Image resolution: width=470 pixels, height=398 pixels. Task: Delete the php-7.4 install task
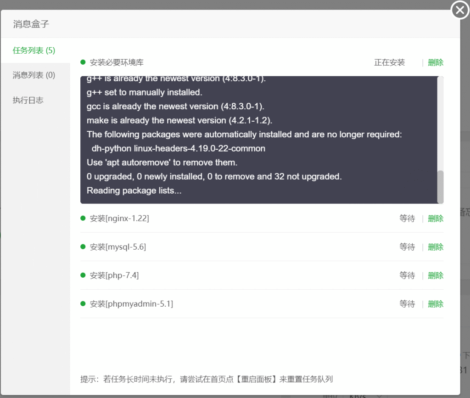pos(436,275)
